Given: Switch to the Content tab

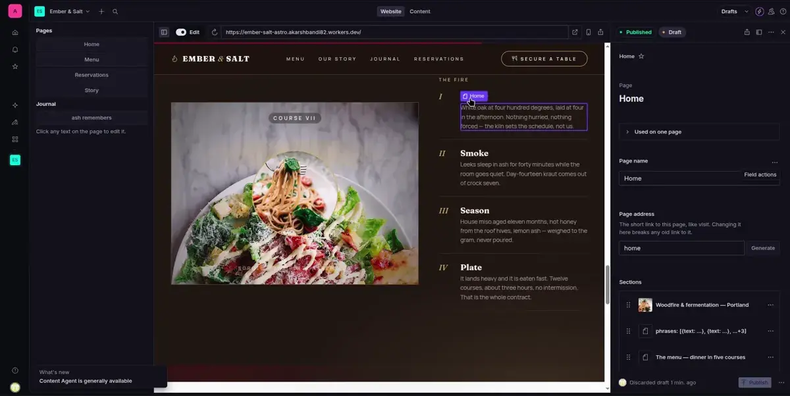Looking at the screenshot, I should 419,11.
